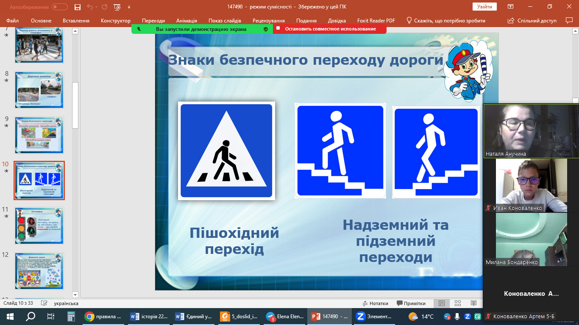Open the Переходи ribbon tab
This screenshot has width=579, height=325.
153,21
